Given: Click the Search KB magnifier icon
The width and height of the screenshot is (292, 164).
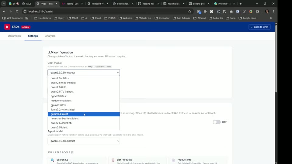Looking at the screenshot, I should pos(52,160).
